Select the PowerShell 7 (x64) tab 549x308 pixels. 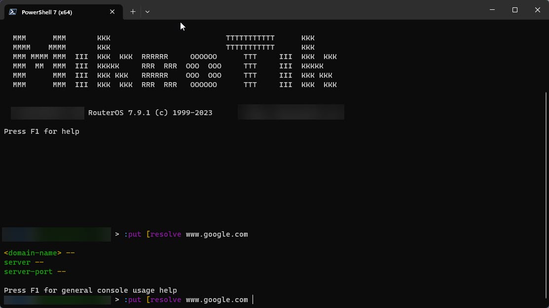(63, 12)
